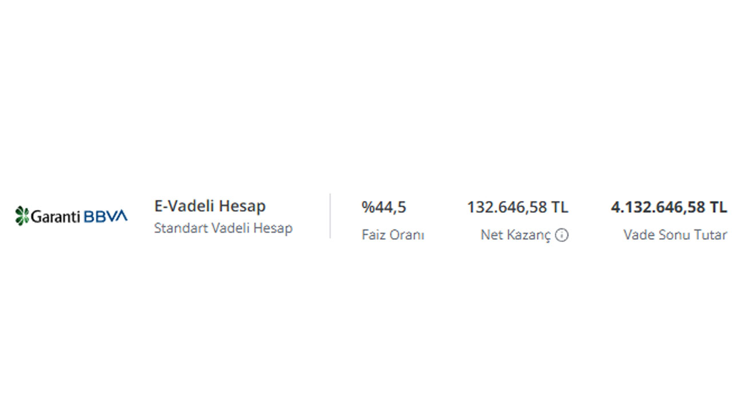
Task: Open the E-Vadeli Hesap title
Action: [210, 206]
